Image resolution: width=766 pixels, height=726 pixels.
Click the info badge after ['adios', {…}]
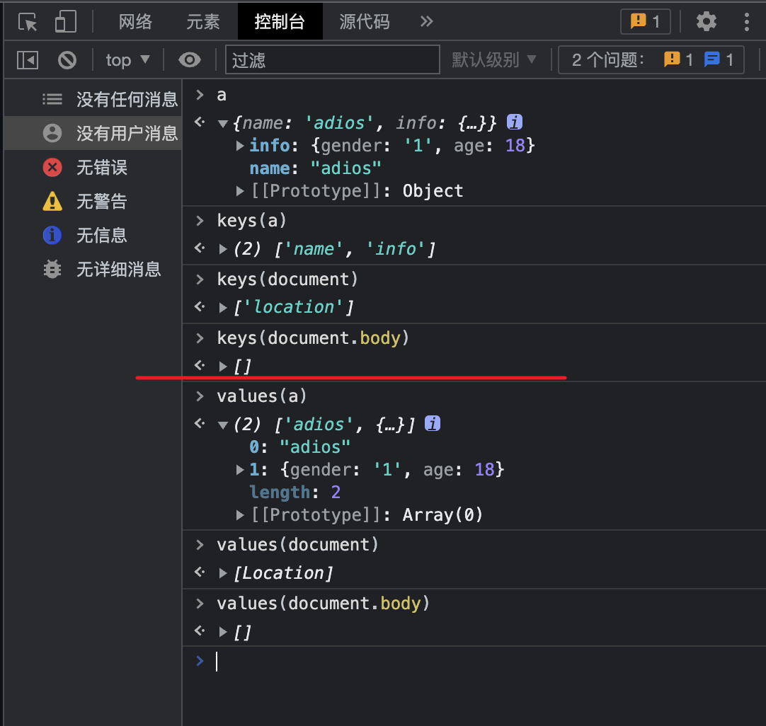[x=433, y=423]
